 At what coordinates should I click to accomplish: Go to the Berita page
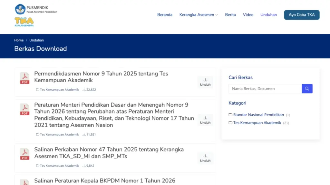tap(230, 15)
